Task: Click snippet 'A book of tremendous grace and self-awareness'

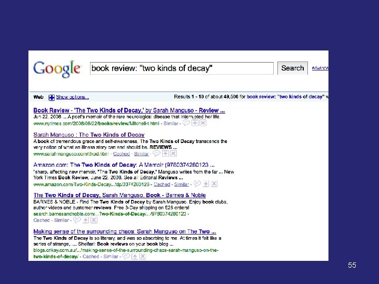Action: (86, 141)
